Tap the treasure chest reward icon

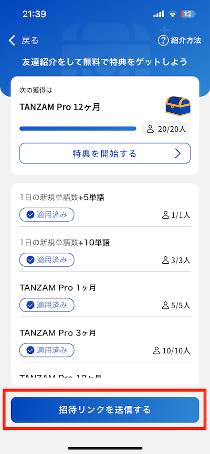pyautogui.click(x=178, y=106)
